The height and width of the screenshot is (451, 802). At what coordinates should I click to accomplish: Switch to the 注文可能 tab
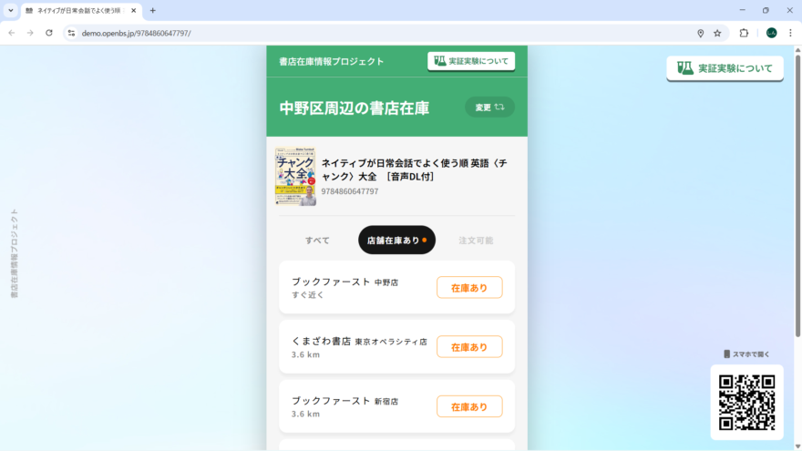point(476,241)
